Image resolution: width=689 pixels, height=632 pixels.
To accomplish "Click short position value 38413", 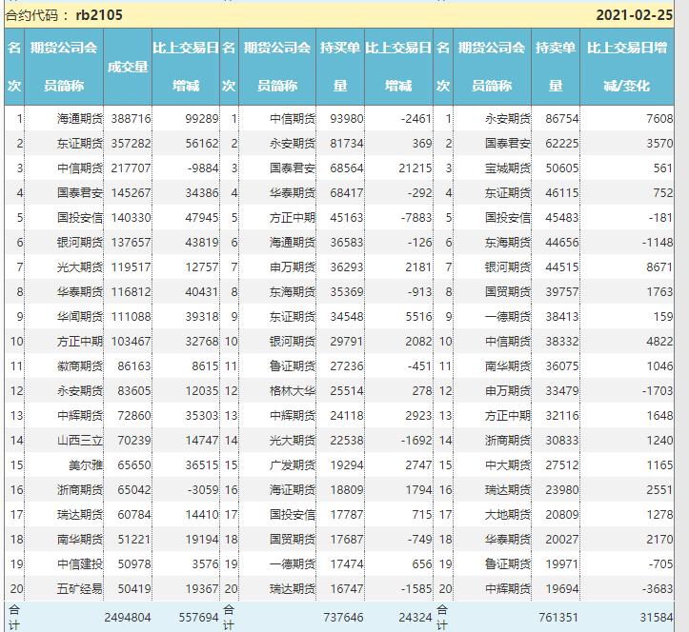I will pyautogui.click(x=562, y=316).
